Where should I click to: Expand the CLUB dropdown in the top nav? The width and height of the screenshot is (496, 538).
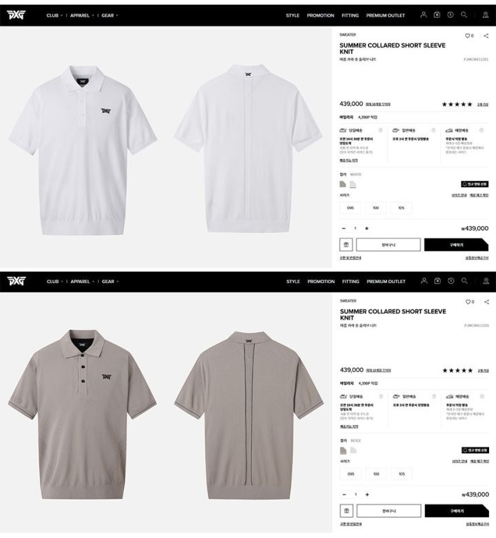[x=54, y=15]
